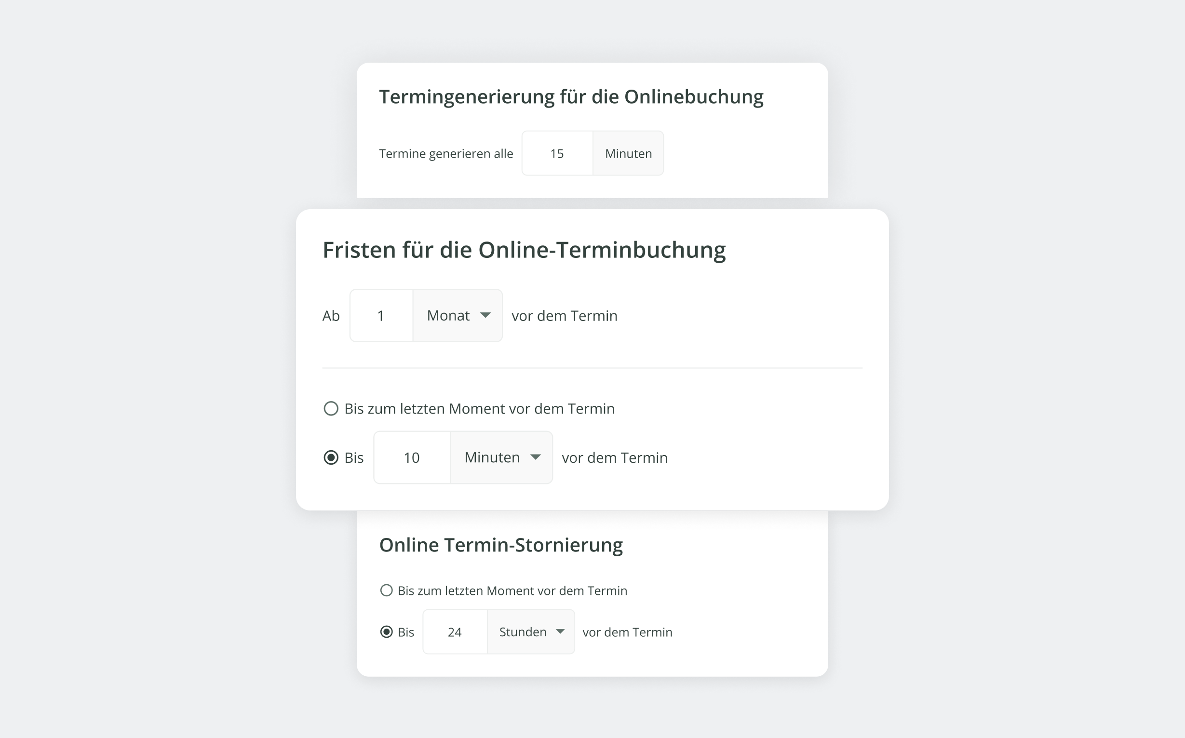Focus the cancellation input showing 24
Image resolution: width=1185 pixels, height=738 pixels.
[x=455, y=632]
